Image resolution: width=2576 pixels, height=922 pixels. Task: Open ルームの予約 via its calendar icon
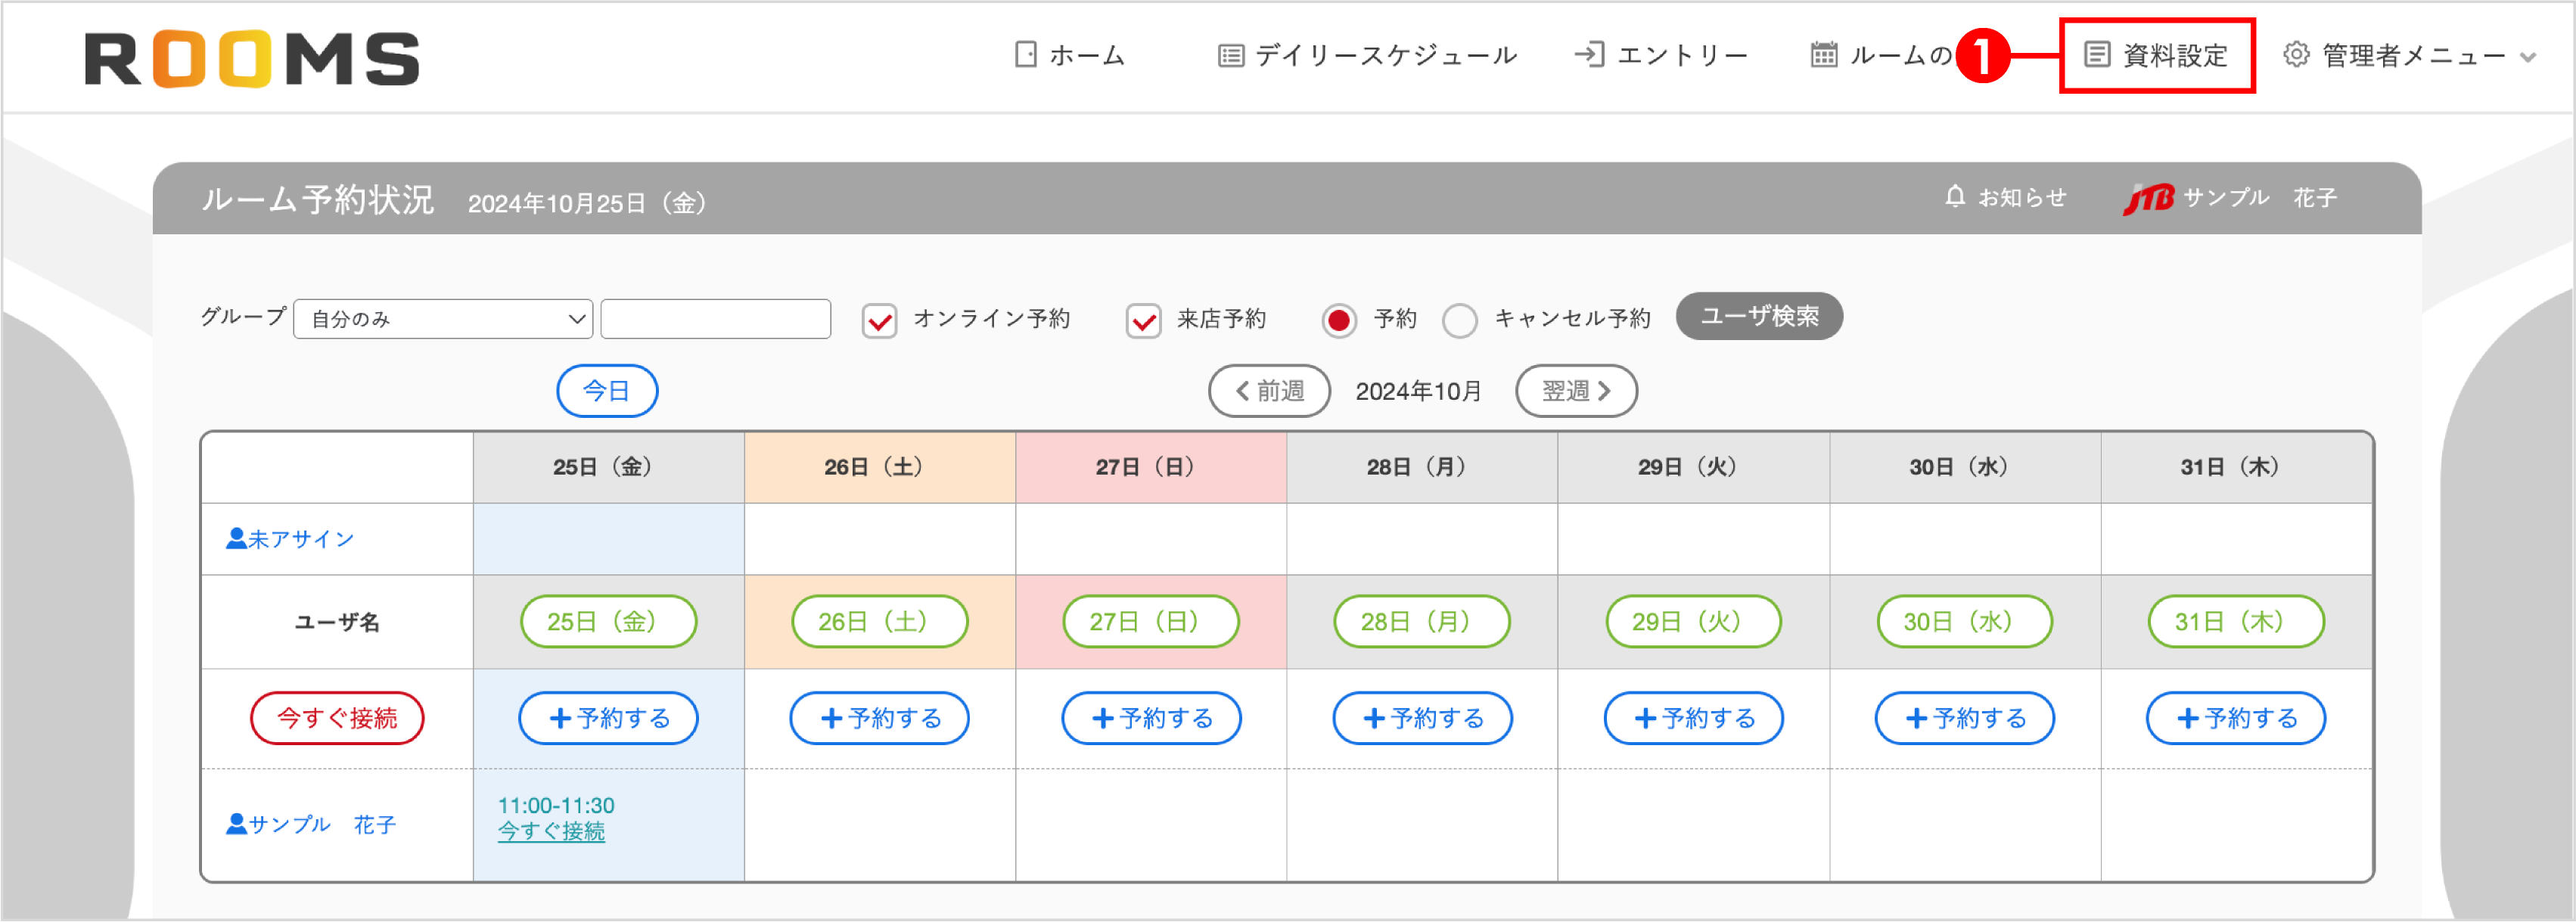point(1824,55)
